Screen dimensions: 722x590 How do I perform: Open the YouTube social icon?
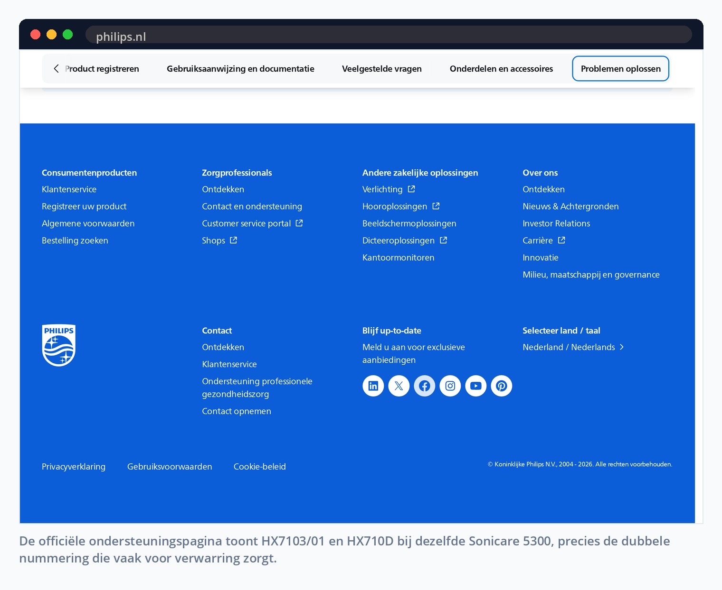pyautogui.click(x=476, y=386)
